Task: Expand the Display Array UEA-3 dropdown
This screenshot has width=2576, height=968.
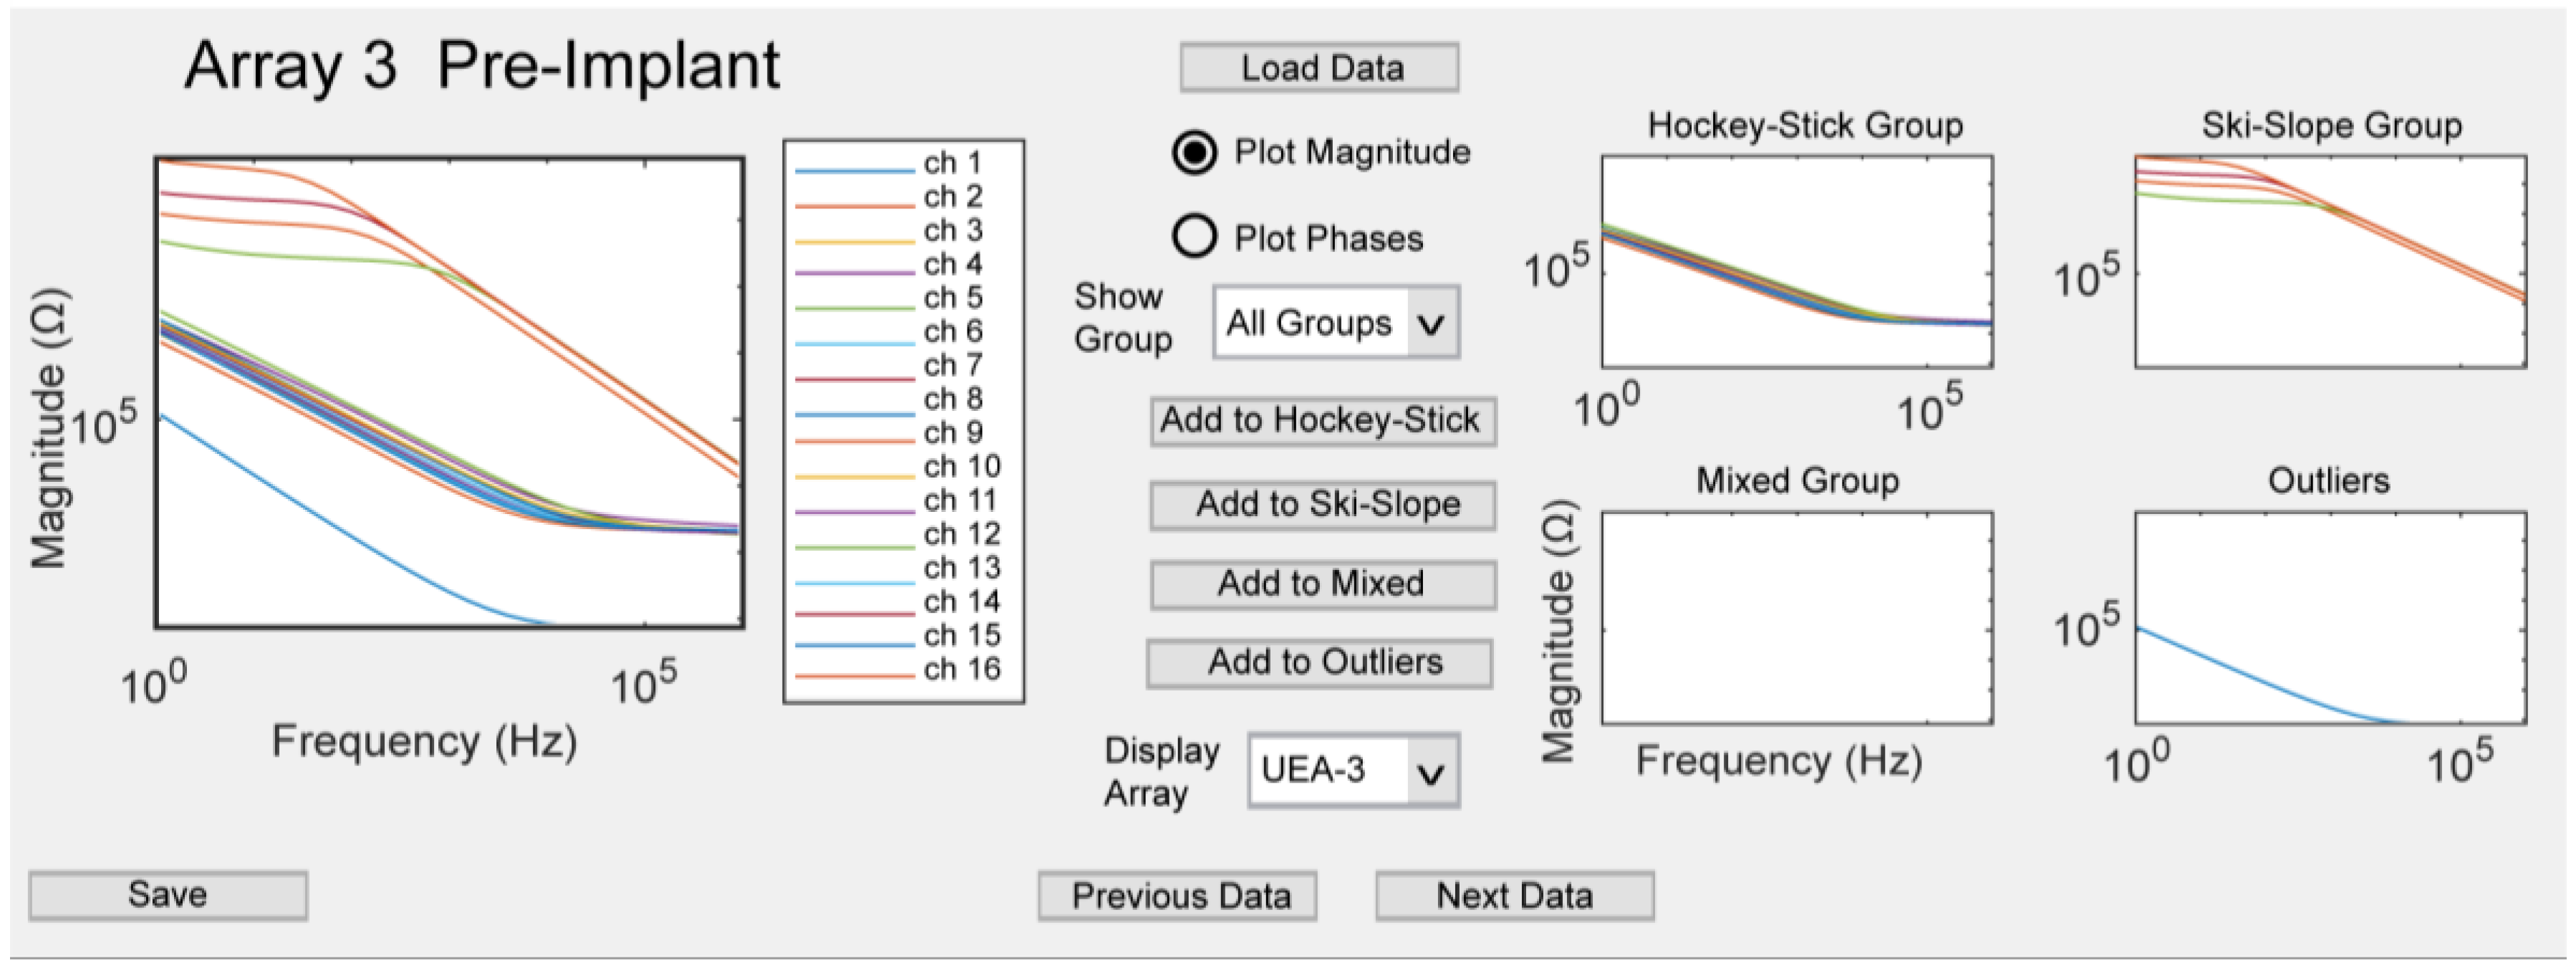Action: (x=1353, y=770)
